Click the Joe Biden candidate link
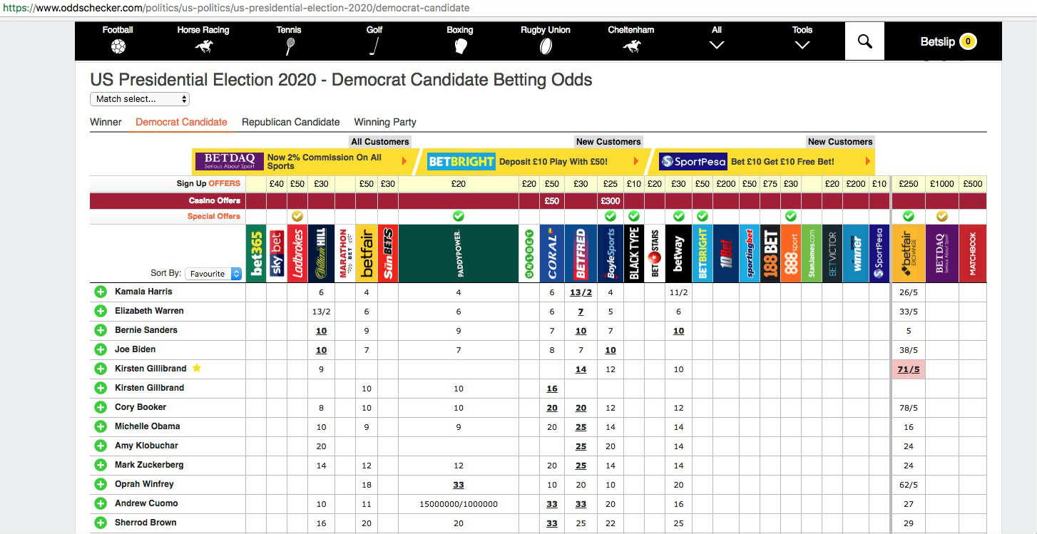Screen dimensions: 1037x534 coord(135,349)
